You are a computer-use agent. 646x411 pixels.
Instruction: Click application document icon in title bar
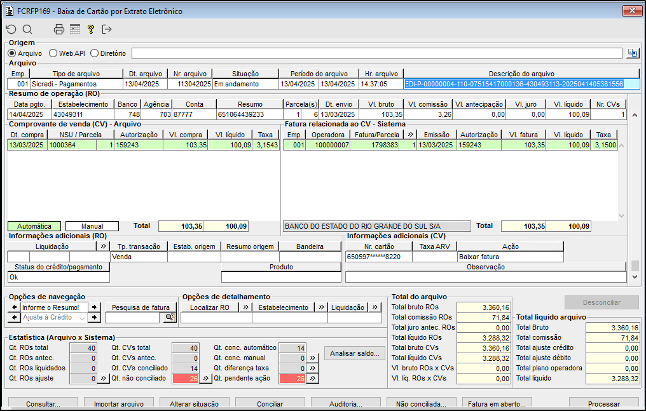[x=9, y=11]
